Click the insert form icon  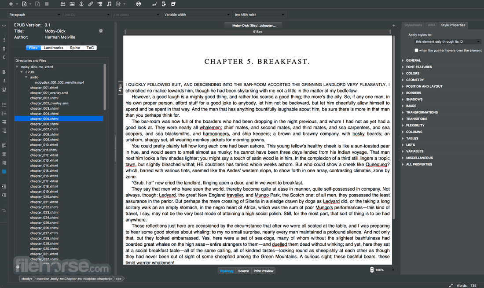(x=118, y=4)
